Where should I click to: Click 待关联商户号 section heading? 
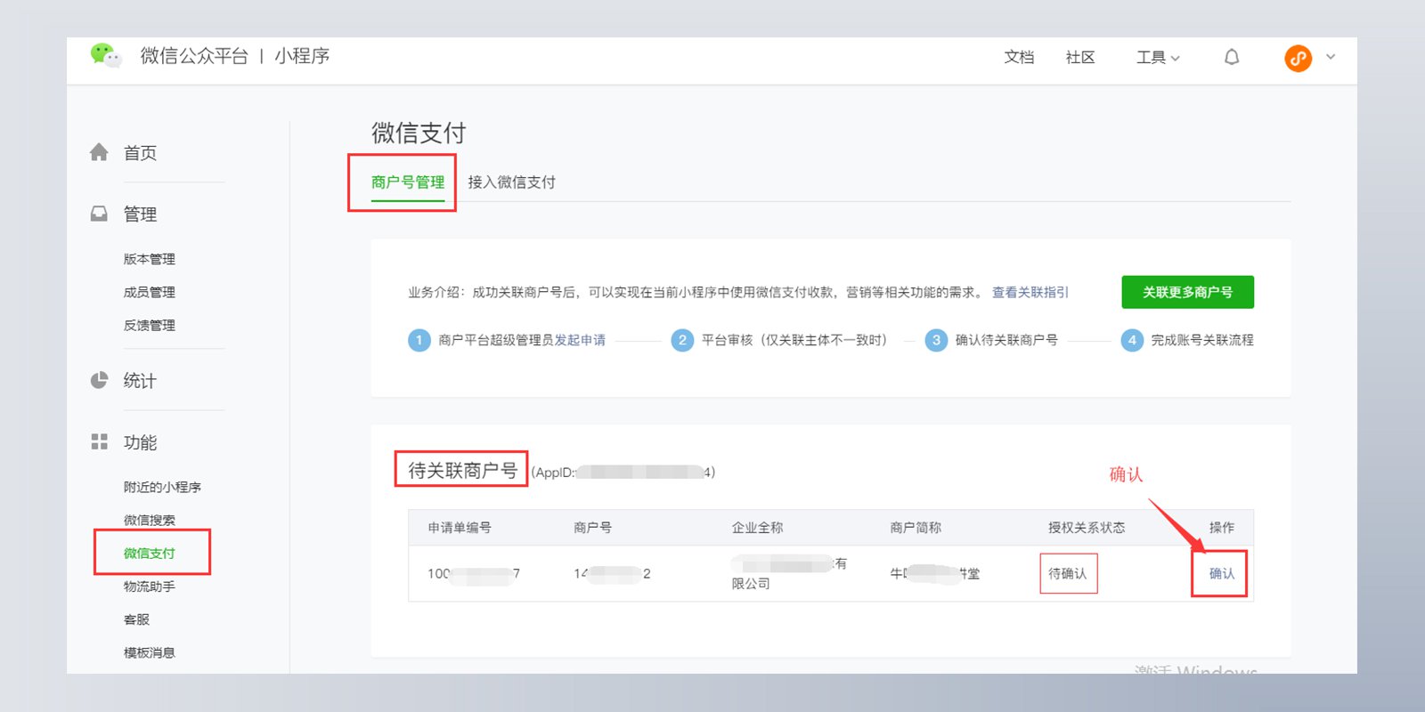point(462,470)
